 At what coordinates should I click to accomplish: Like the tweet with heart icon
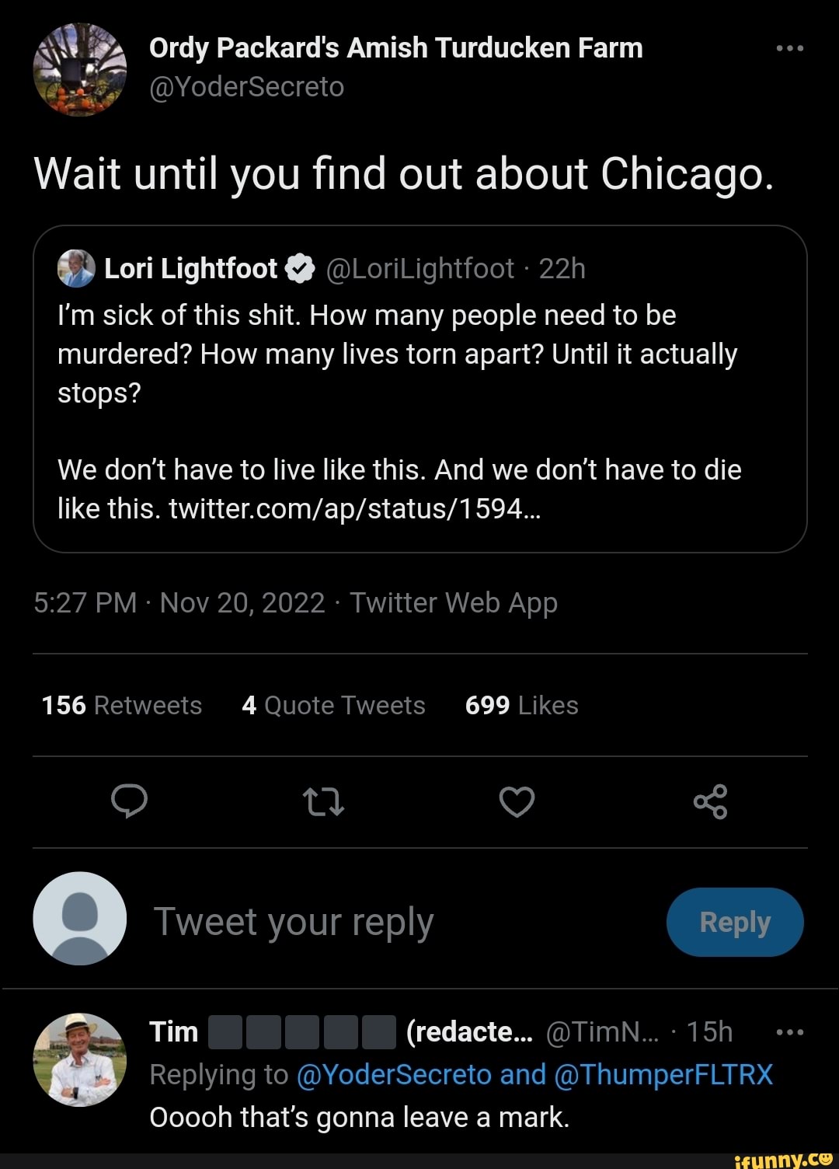pos(517,801)
